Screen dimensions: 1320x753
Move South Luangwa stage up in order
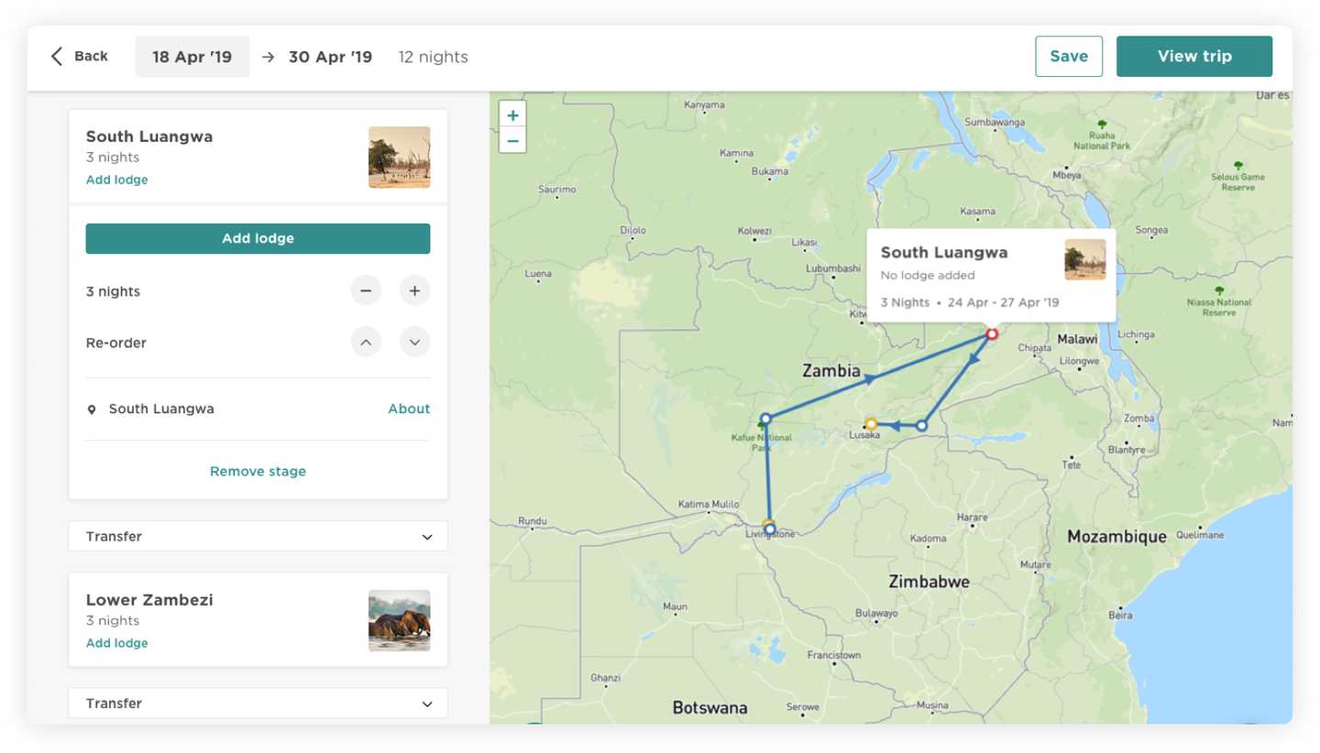coord(365,342)
